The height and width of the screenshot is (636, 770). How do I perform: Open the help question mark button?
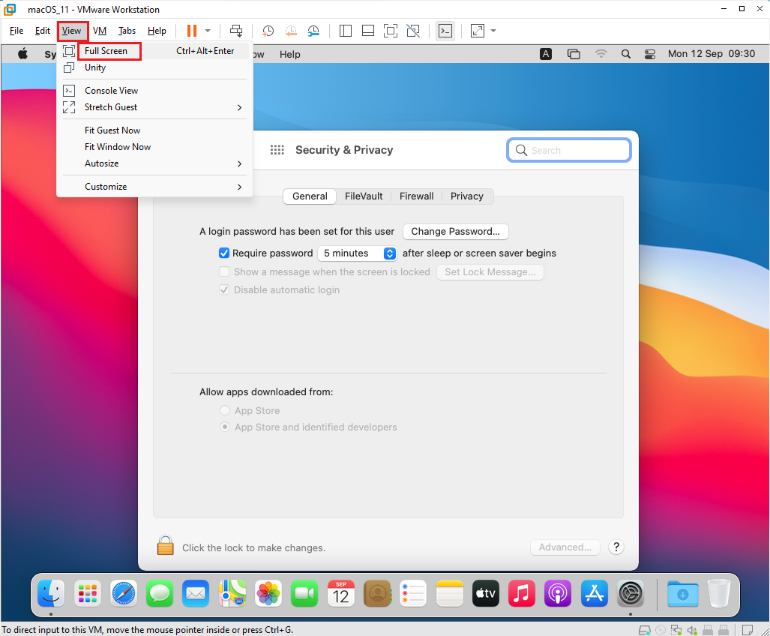(x=616, y=547)
